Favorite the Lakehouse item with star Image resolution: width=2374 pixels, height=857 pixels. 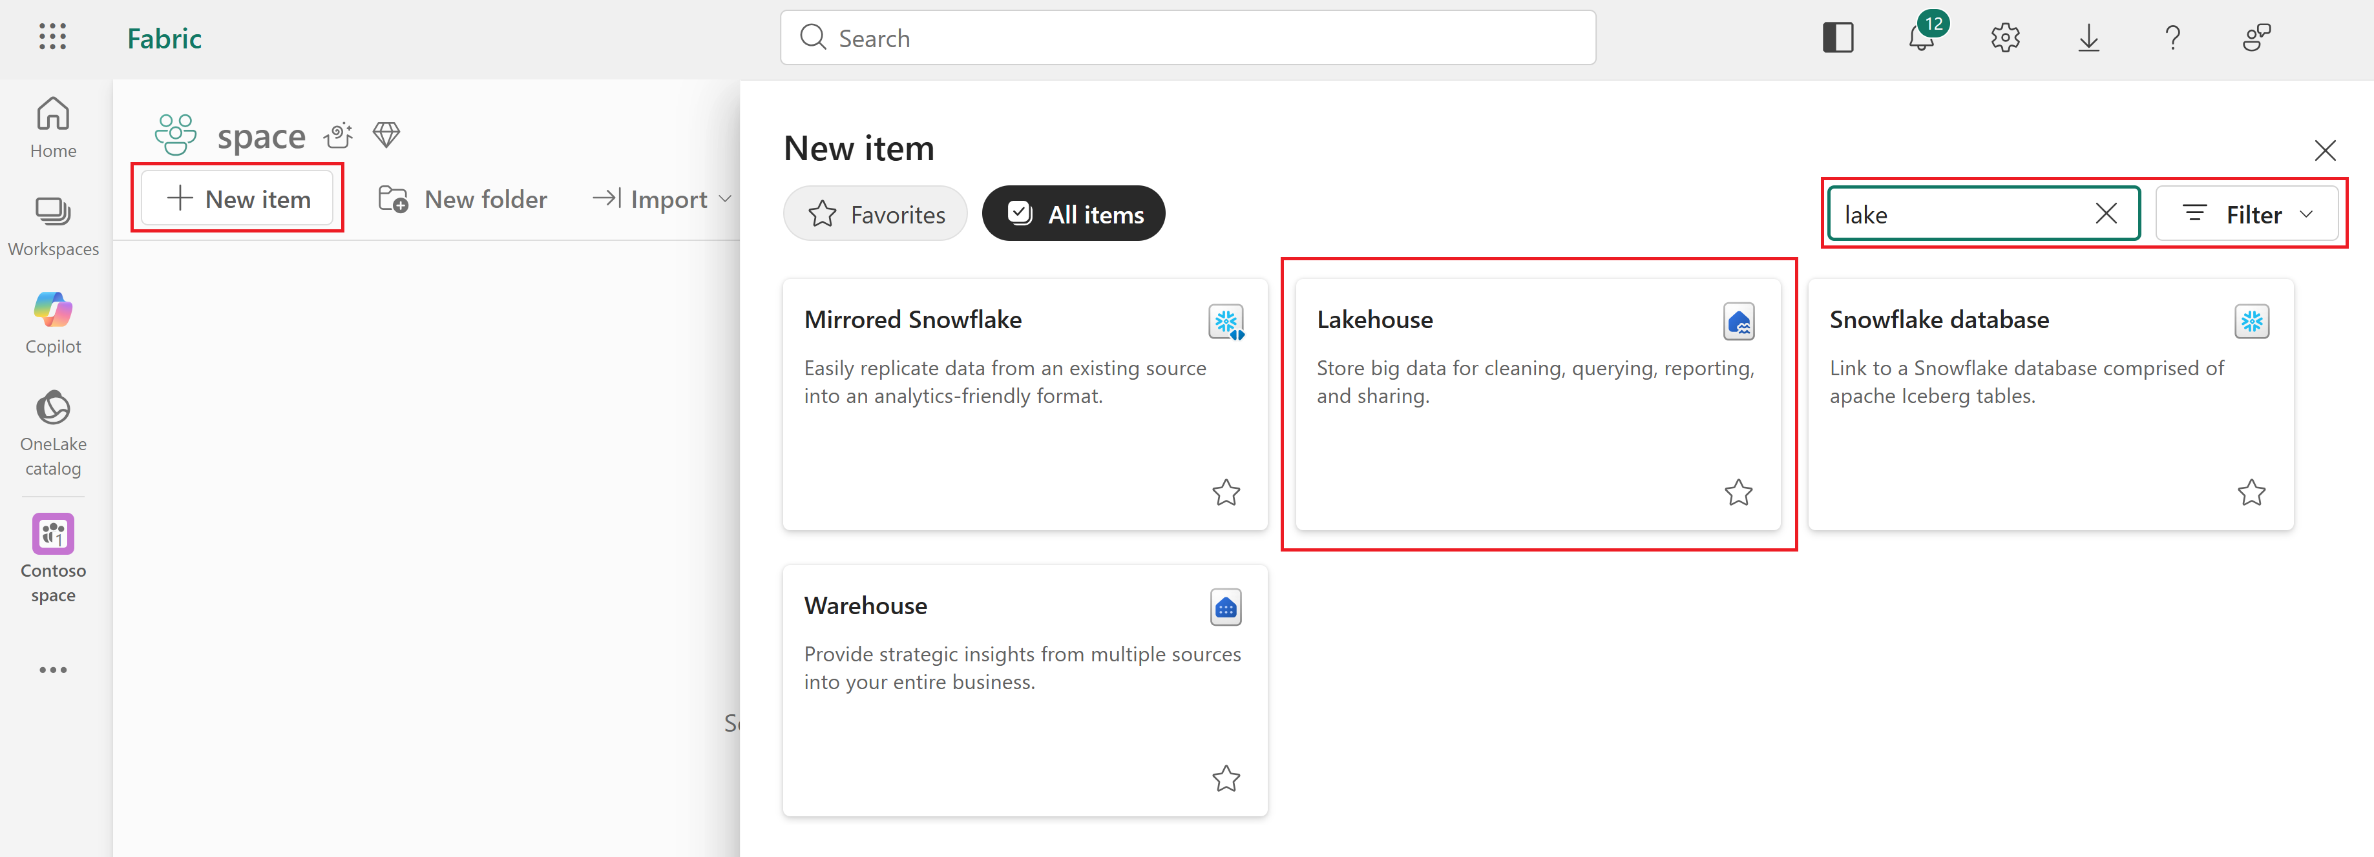point(1738,493)
